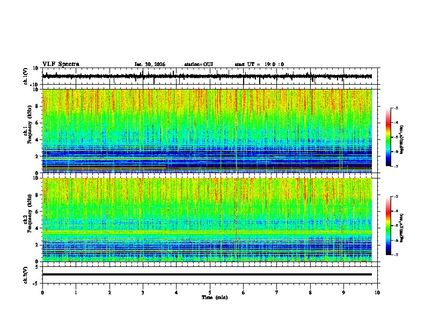Click the ch.1 colorbar "log(PSD)" label
This screenshot has height=328, width=425.
(x=401, y=139)
